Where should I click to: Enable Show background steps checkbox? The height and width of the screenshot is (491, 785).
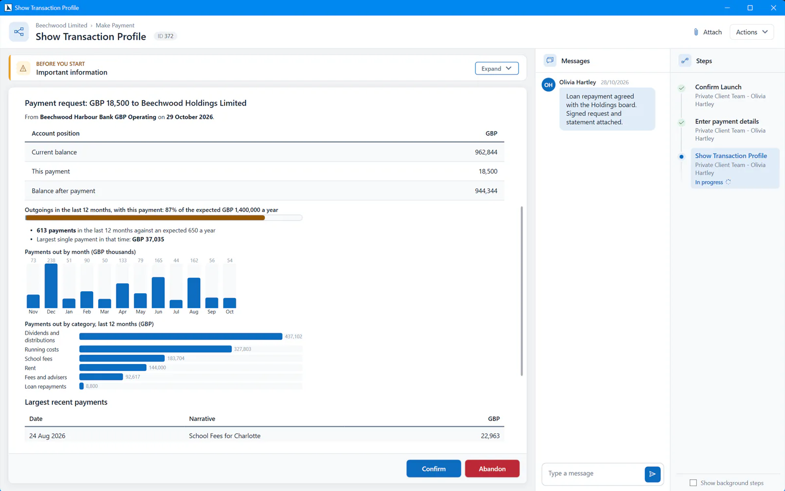(693, 483)
